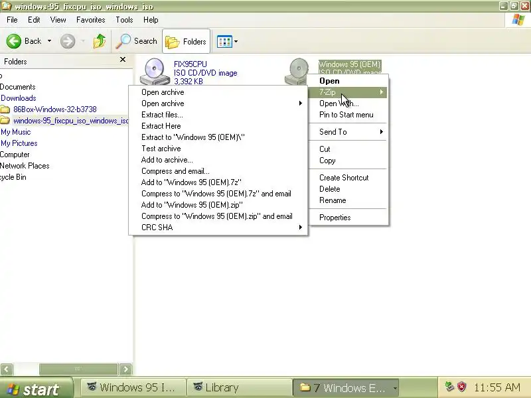Open the 7 Windows Explorer taskbar group
Screen dimensions: 531x398
[345, 387]
